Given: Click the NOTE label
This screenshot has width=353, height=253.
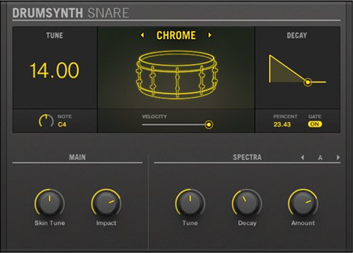Looking at the screenshot, I should (64, 116).
